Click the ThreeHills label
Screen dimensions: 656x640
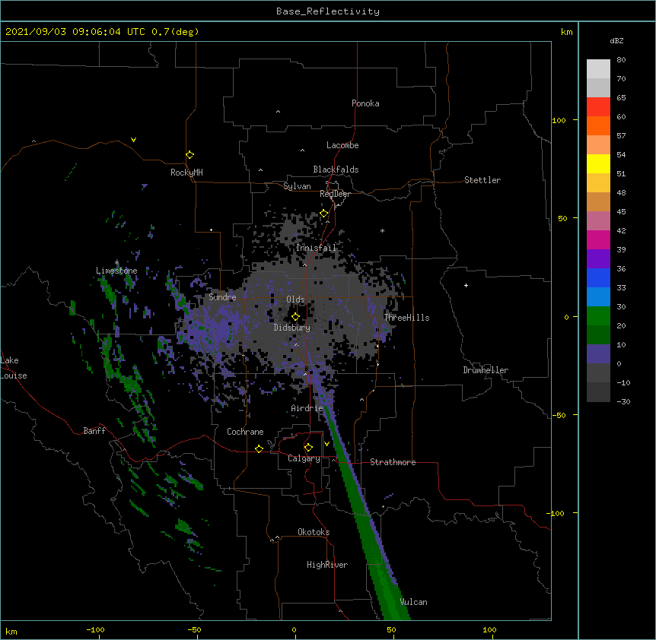point(406,318)
